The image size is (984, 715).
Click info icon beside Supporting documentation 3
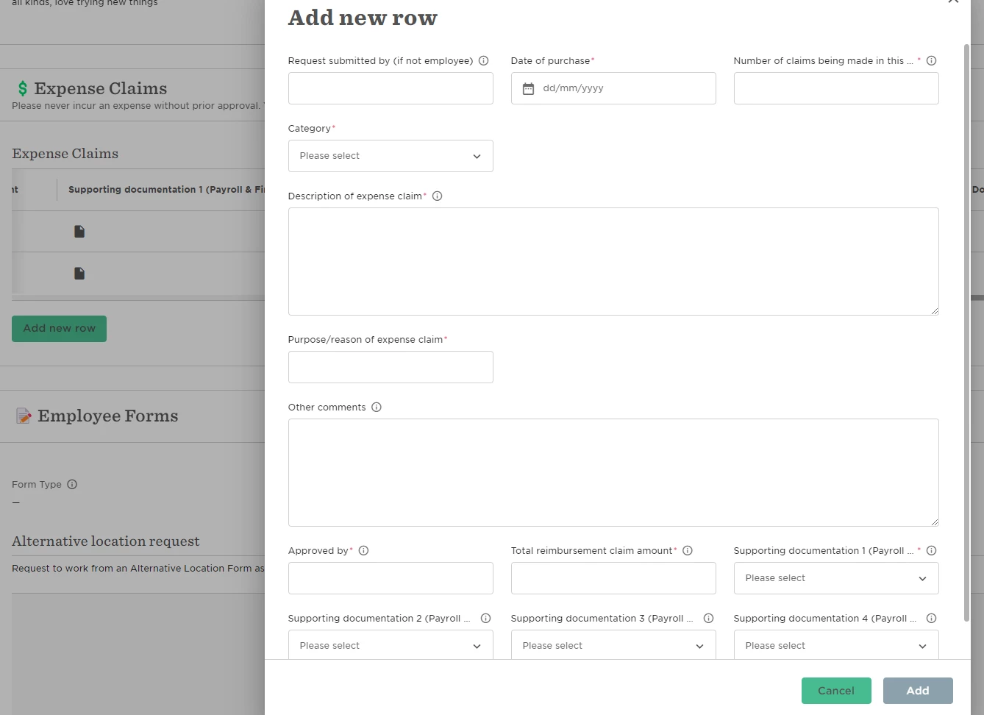(708, 619)
